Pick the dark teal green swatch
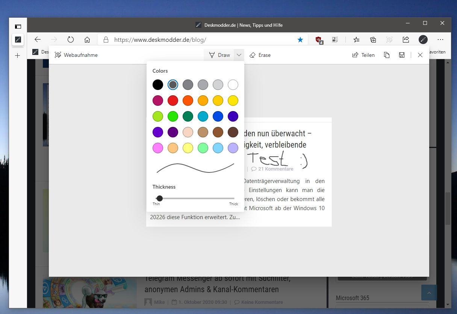Screen dimensions: 457x314 pyautogui.click(x=188, y=116)
